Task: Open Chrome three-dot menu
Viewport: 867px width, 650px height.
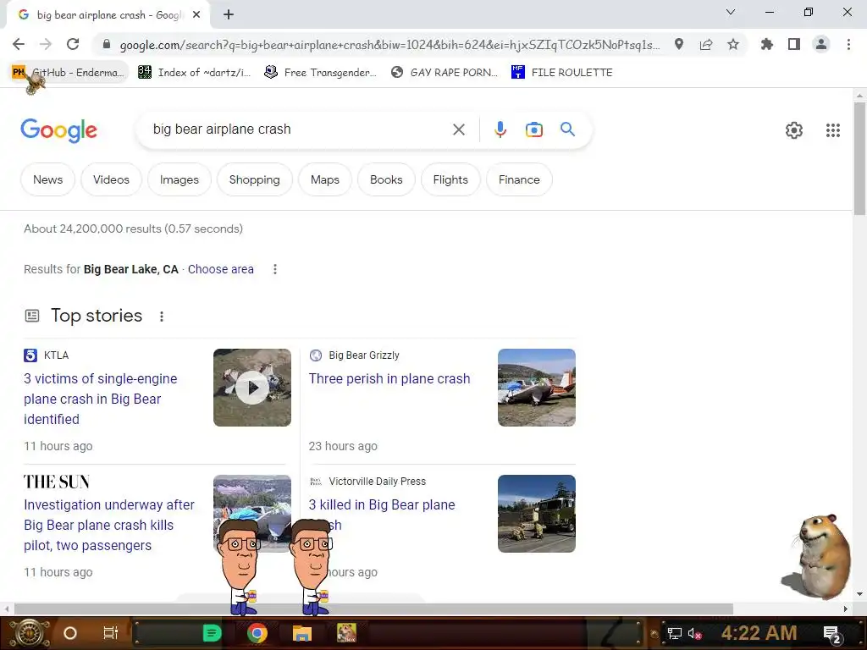Action: (x=848, y=44)
